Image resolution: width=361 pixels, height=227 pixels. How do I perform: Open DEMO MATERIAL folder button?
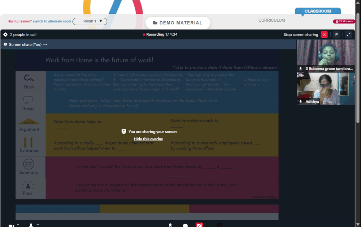coord(178,23)
